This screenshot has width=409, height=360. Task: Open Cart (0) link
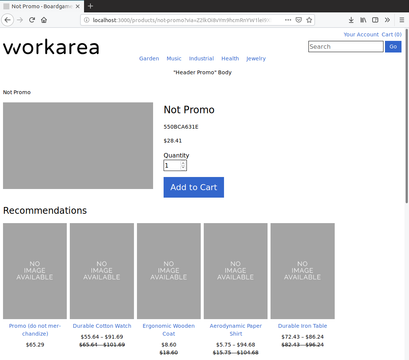(391, 34)
